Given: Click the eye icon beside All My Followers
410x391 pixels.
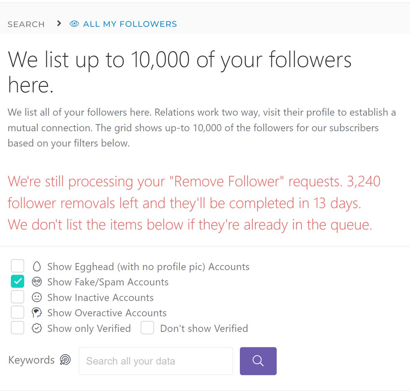Looking at the screenshot, I should coord(74,24).
